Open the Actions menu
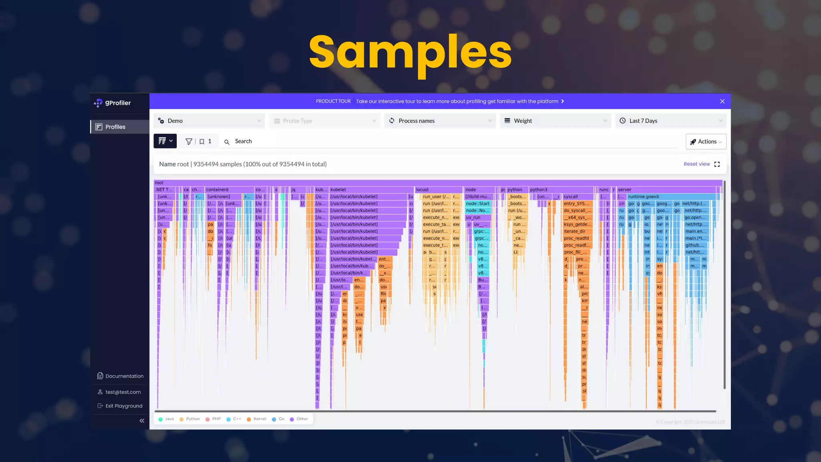This screenshot has height=462, width=821. tap(706, 142)
